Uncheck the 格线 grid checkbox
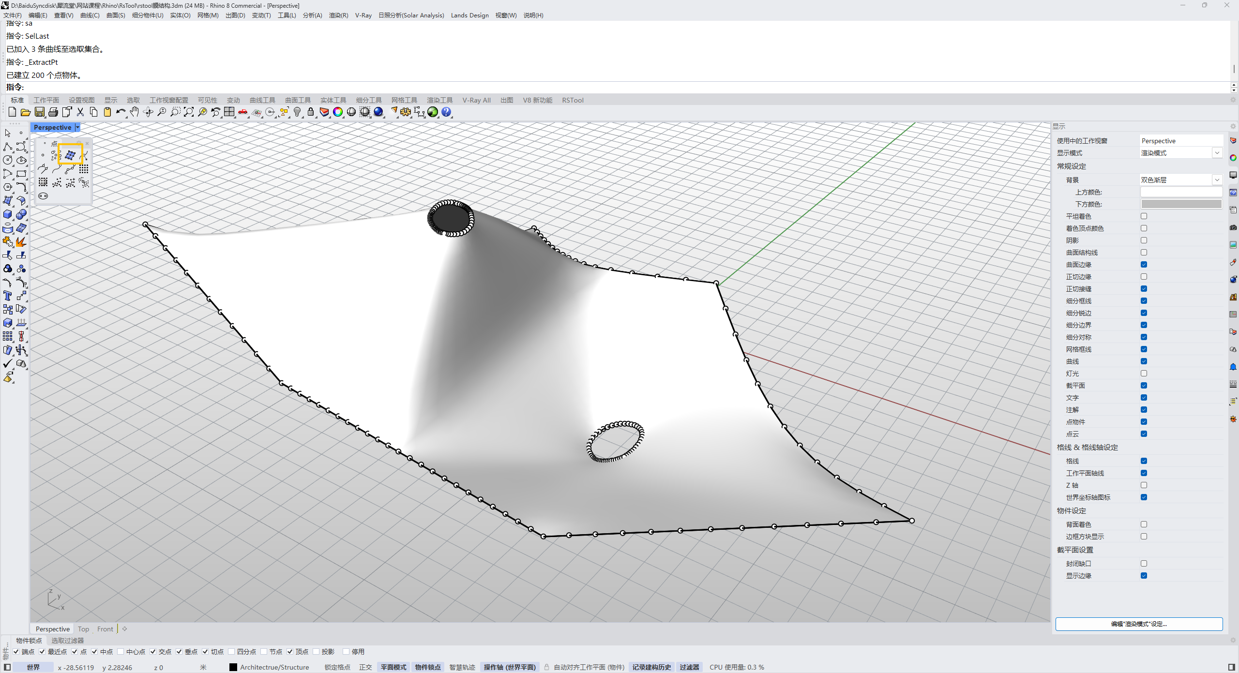 [1144, 461]
